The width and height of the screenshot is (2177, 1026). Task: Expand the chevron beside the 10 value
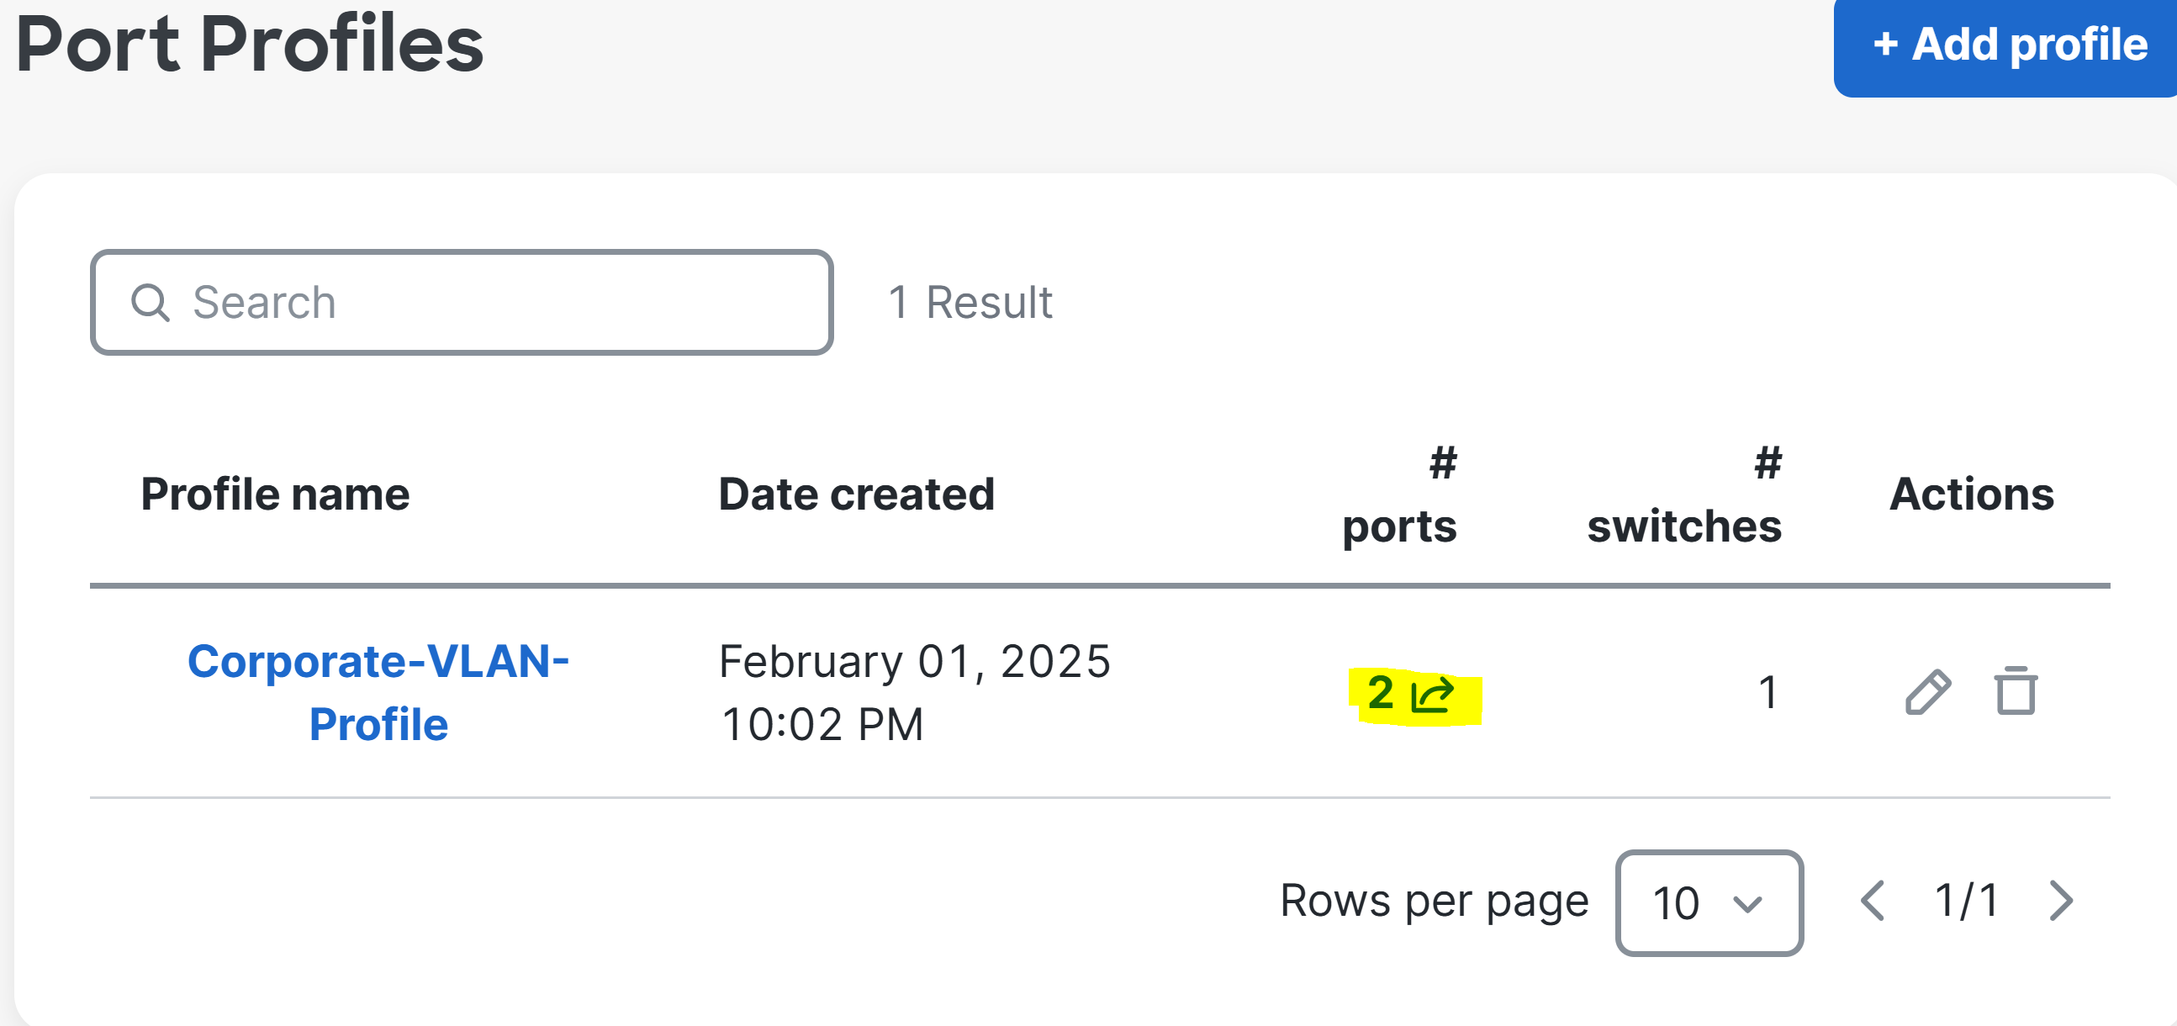(1746, 904)
